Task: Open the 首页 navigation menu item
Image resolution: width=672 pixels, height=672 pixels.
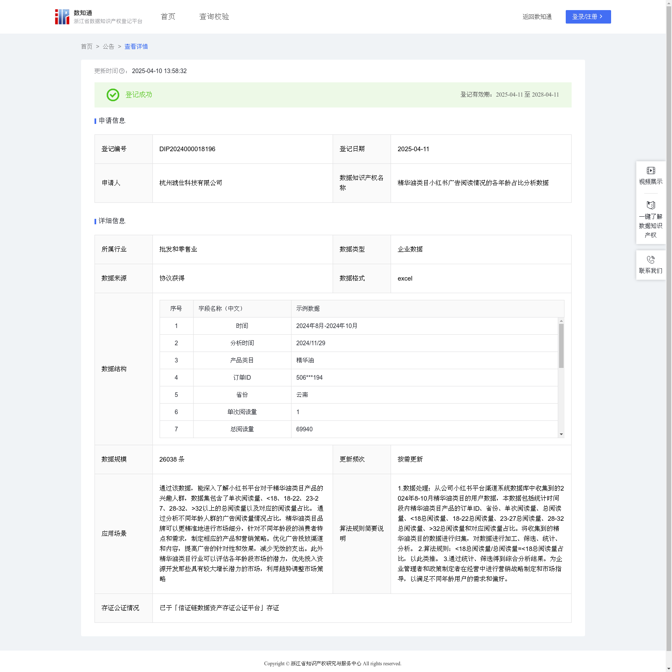Action: tap(168, 17)
